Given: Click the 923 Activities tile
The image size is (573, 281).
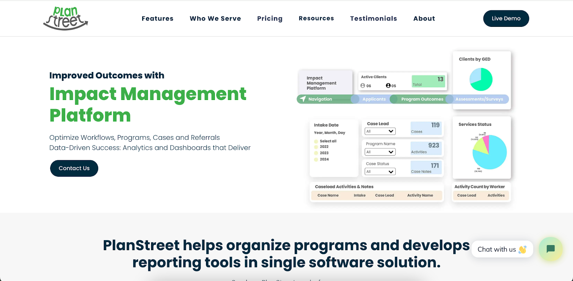Looking at the screenshot, I should (426, 148).
